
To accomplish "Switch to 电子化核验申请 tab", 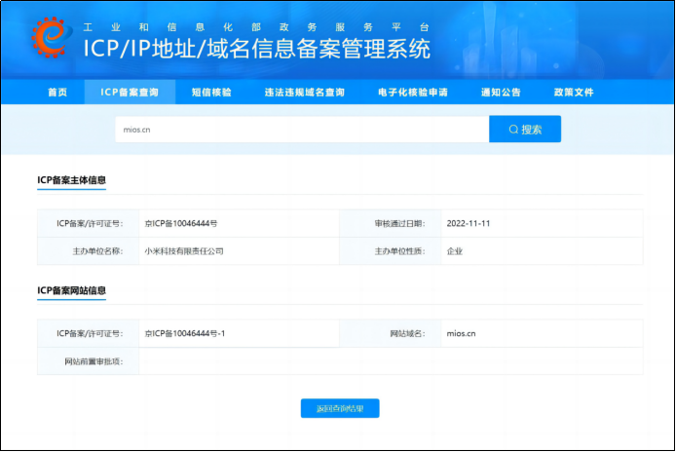I will coord(412,93).
